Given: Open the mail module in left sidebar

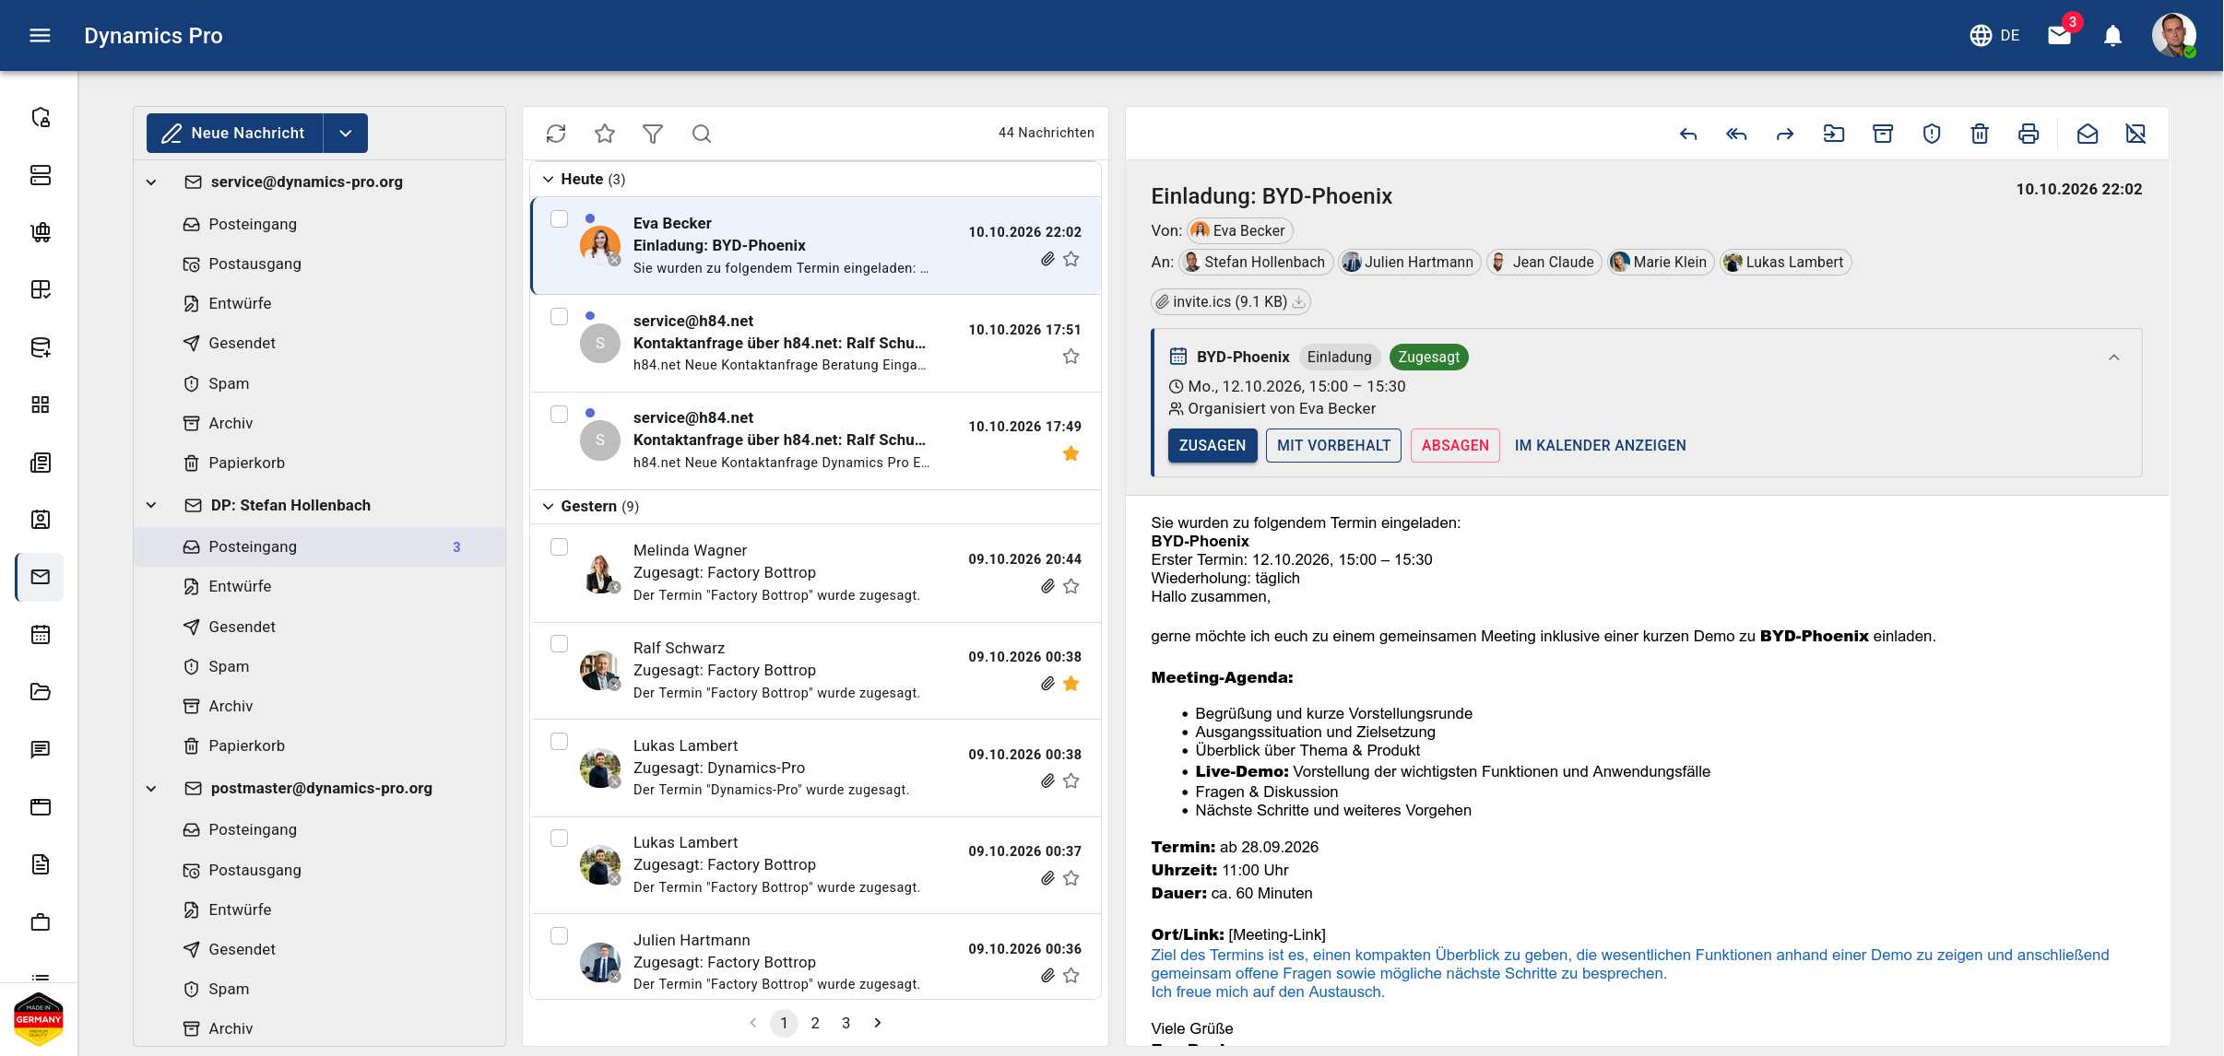Looking at the screenshot, I should (41, 577).
